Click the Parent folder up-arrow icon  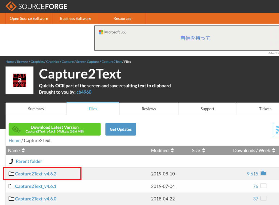11,161
